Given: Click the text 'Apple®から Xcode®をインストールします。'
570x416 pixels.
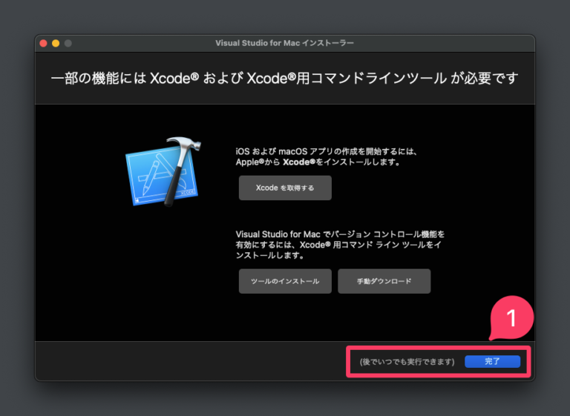Looking at the screenshot, I should pos(318,162).
